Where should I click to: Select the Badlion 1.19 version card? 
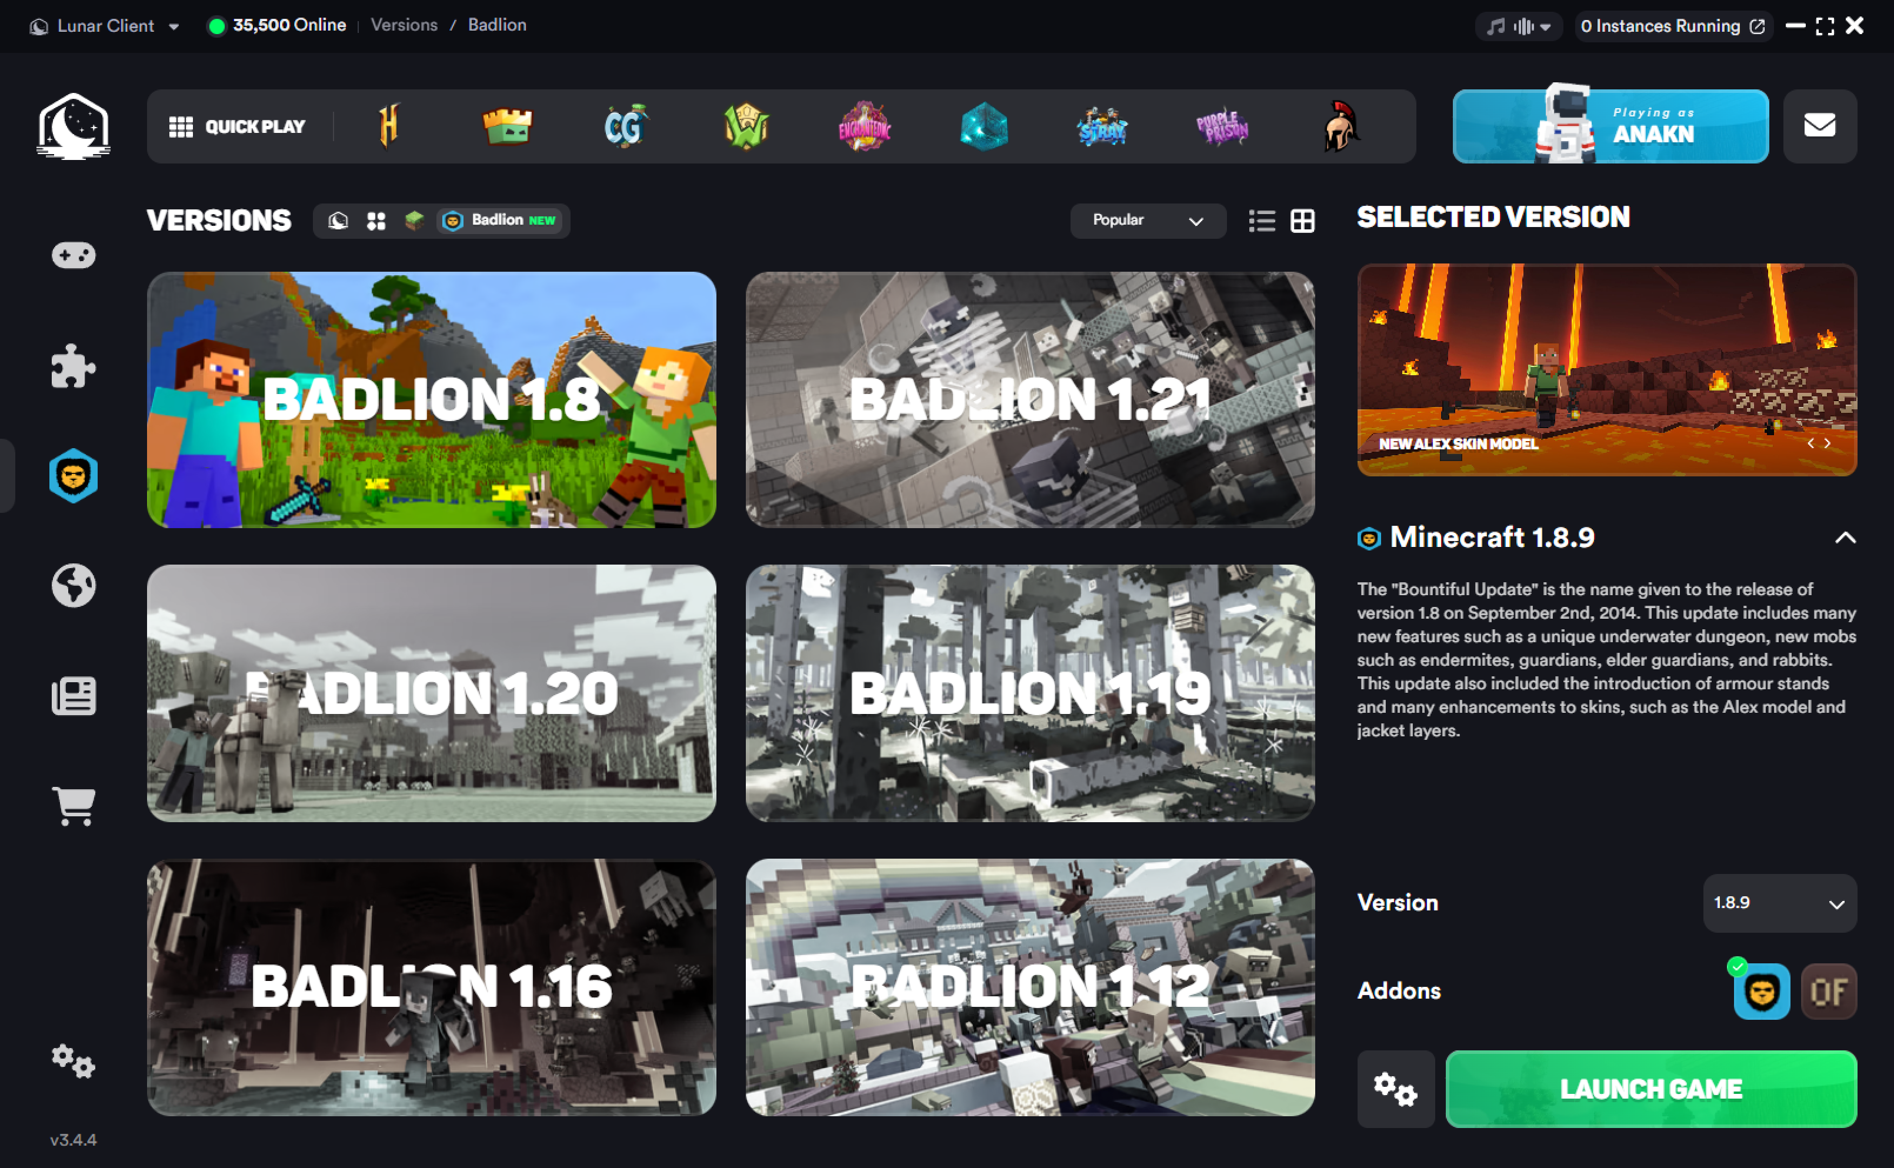[x=1030, y=693]
